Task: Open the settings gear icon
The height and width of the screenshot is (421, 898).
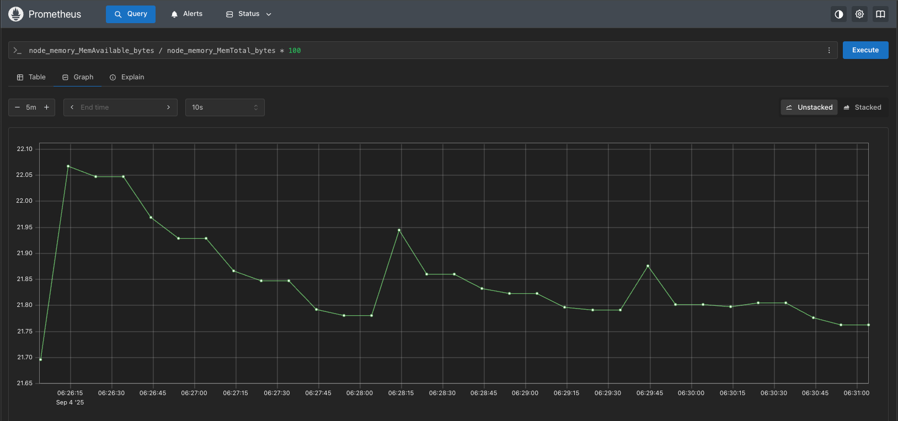Action: 859,14
